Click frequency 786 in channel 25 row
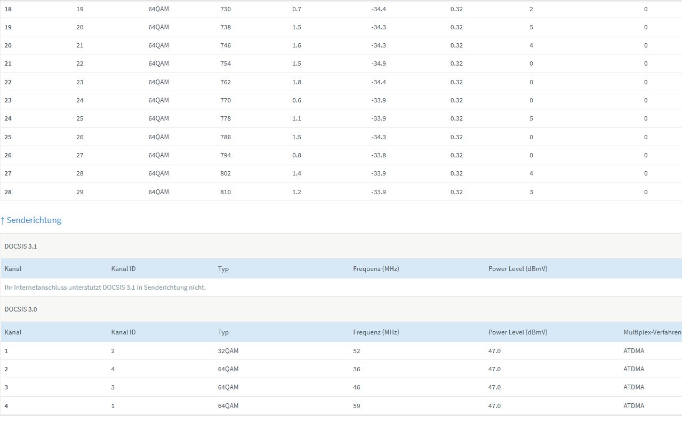682x423 pixels. click(226, 137)
